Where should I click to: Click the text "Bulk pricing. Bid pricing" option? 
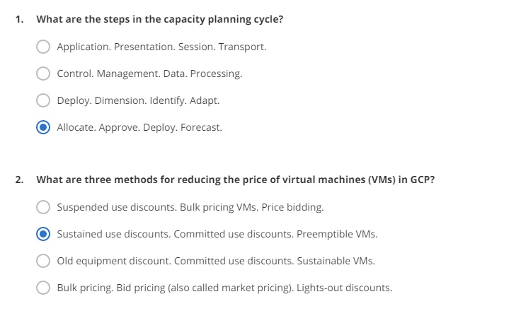(224, 288)
